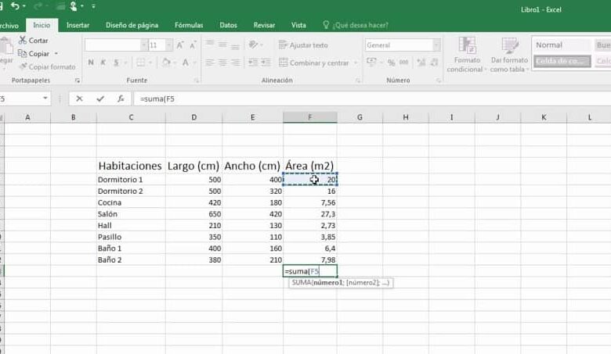
Task: Open quick access toolbar customize arrow
Action: click(x=93, y=6)
